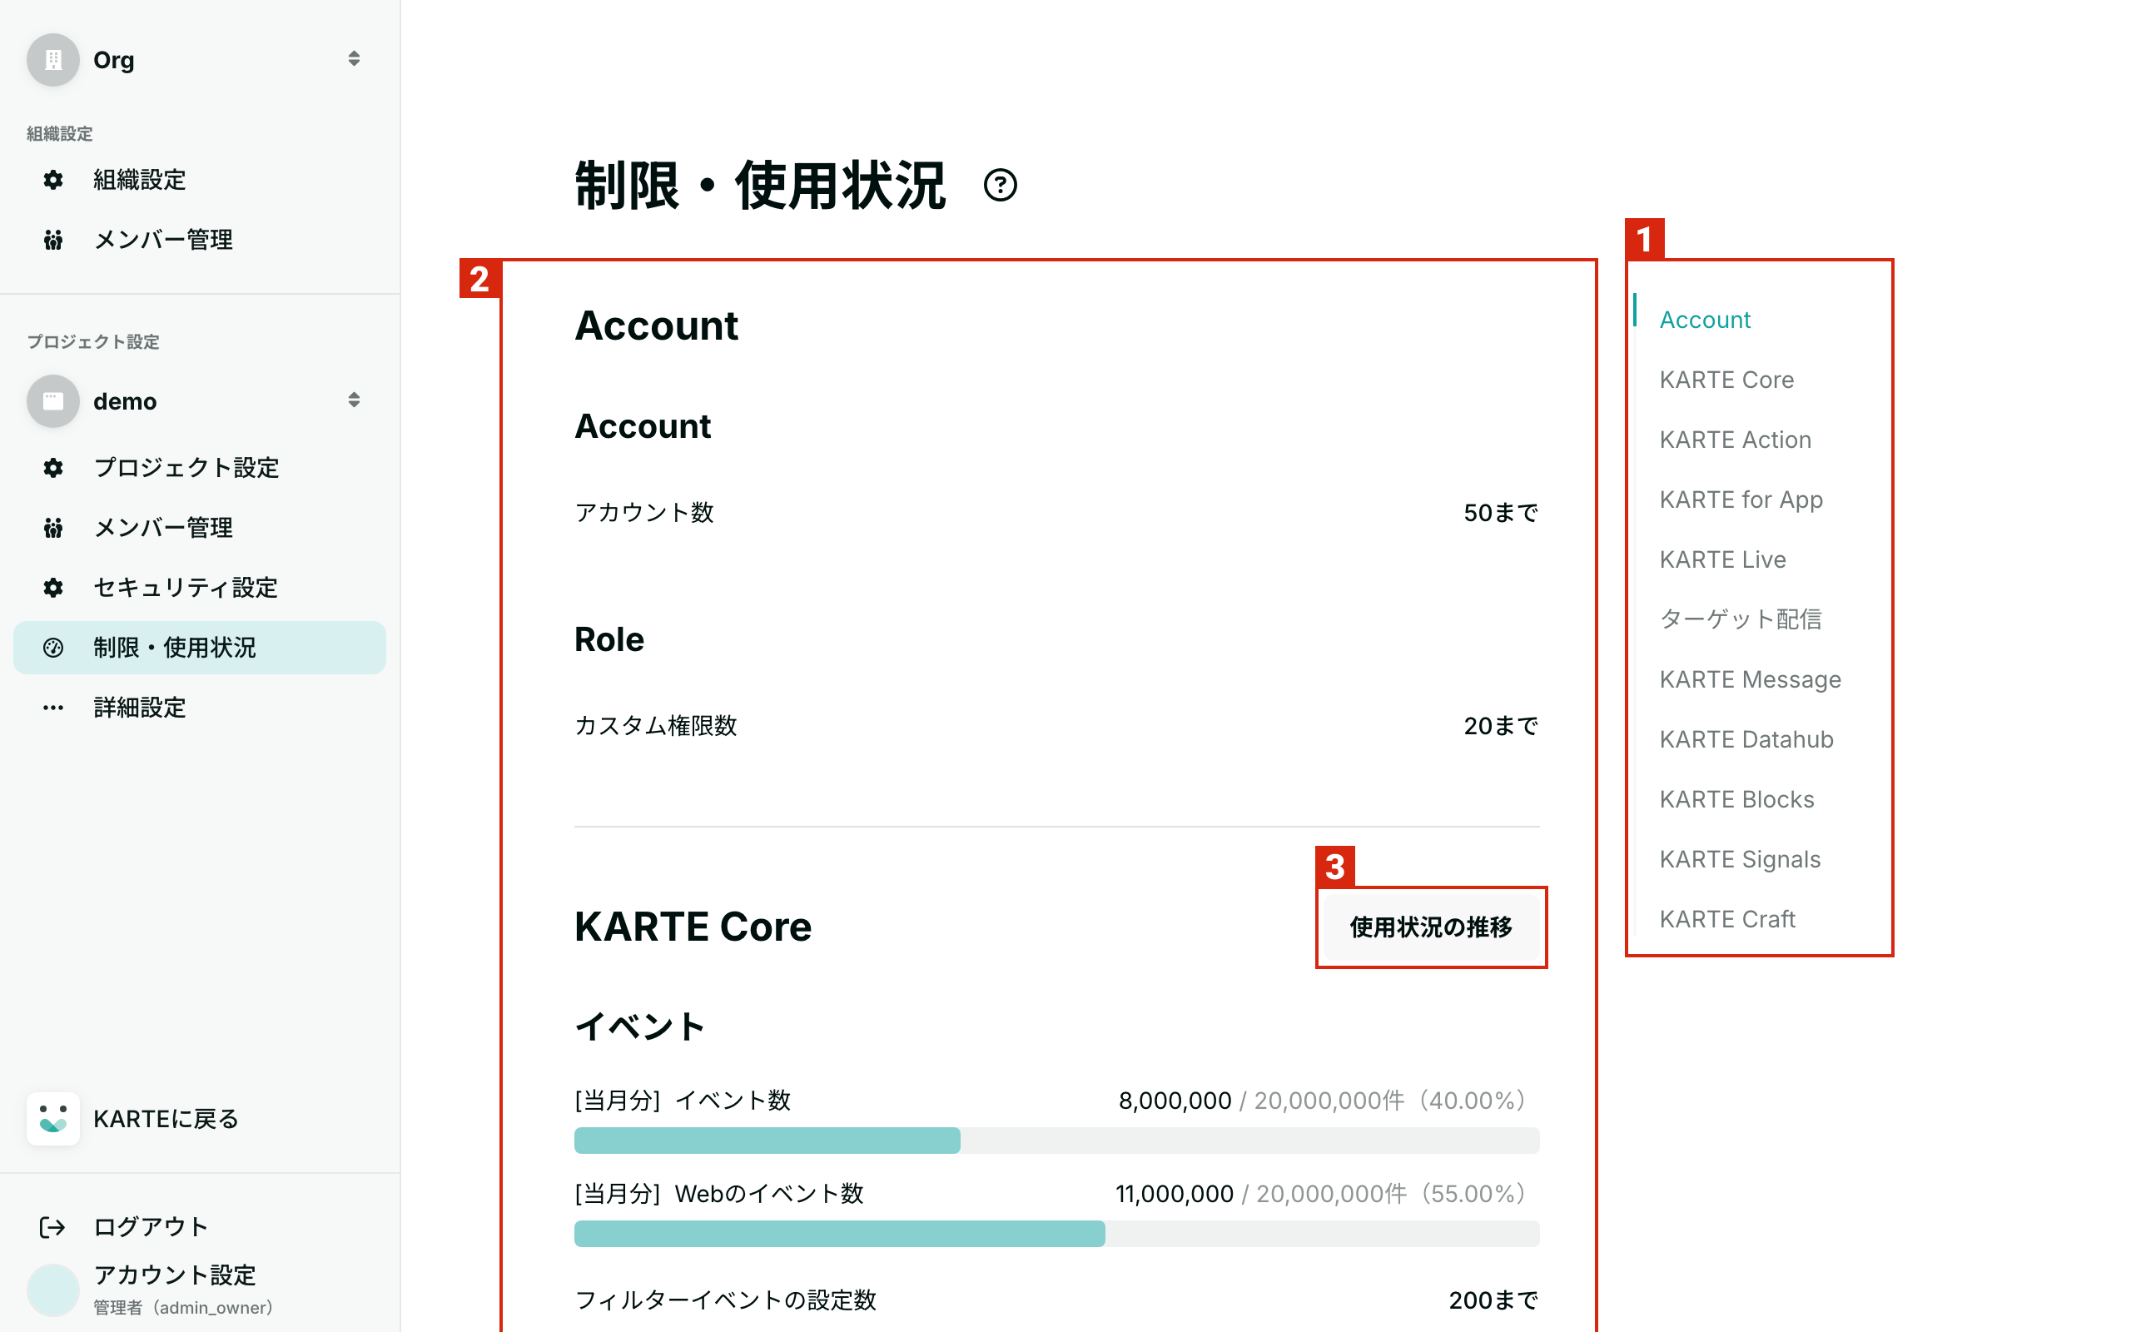Viewport: 2131px width, 1332px height.
Task: Jump to KARTE Craft section
Action: [1726, 919]
